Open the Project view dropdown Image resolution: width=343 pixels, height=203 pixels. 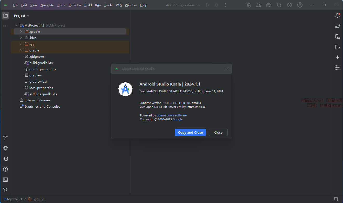tap(22, 16)
